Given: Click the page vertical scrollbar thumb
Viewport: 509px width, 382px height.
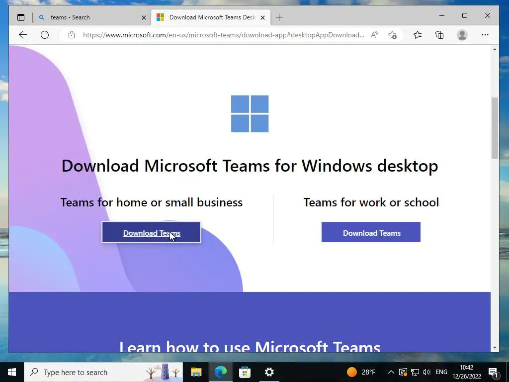Looking at the screenshot, I should [x=495, y=128].
